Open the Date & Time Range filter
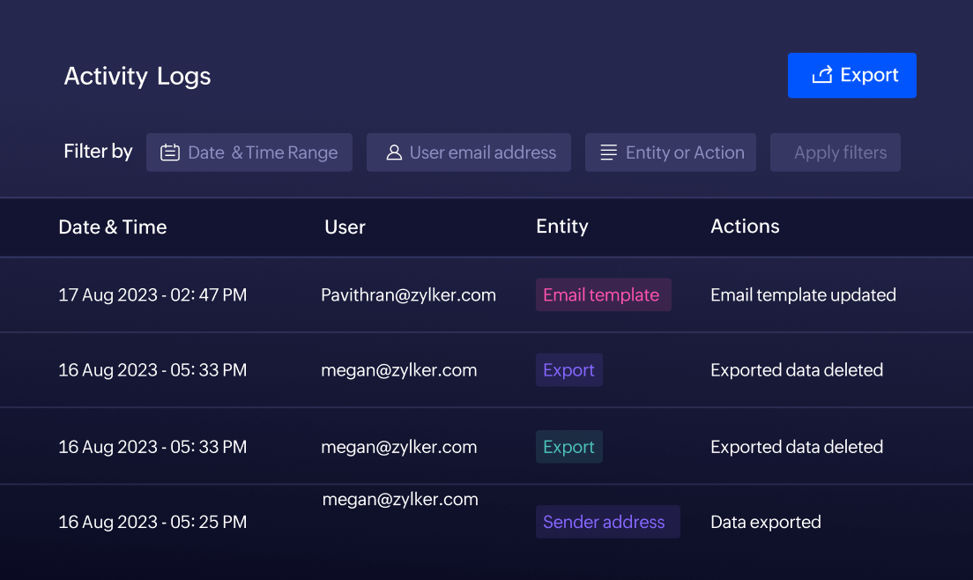973x580 pixels. point(249,152)
